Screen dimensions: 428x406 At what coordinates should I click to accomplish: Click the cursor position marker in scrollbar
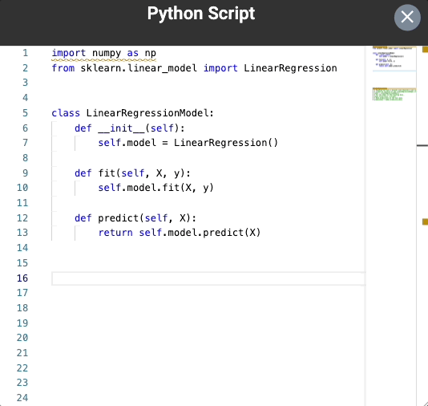click(422, 145)
